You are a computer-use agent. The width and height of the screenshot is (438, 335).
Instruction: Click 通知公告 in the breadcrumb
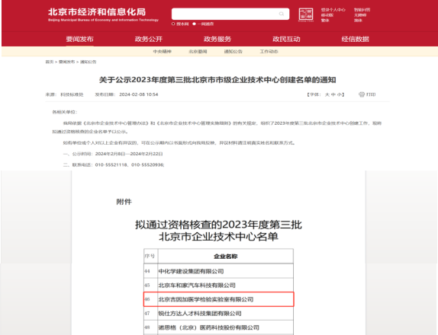coord(89,62)
